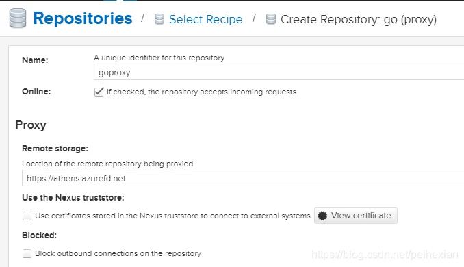The width and height of the screenshot is (464, 267).
Task: Click the Online field label
Action: pos(36,92)
